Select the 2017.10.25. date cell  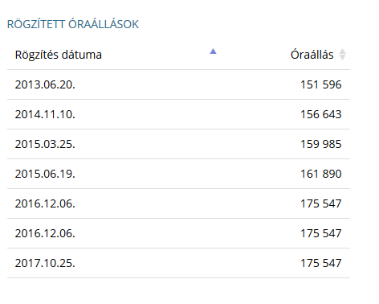click(x=45, y=263)
